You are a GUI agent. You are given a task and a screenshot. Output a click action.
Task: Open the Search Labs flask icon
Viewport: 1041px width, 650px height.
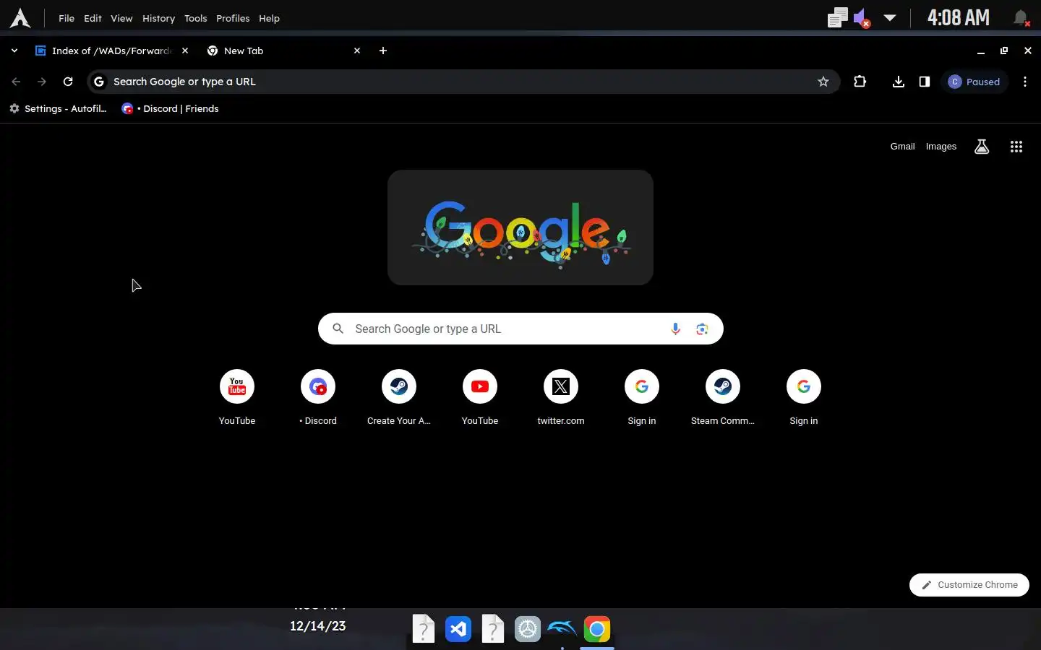pyautogui.click(x=982, y=147)
